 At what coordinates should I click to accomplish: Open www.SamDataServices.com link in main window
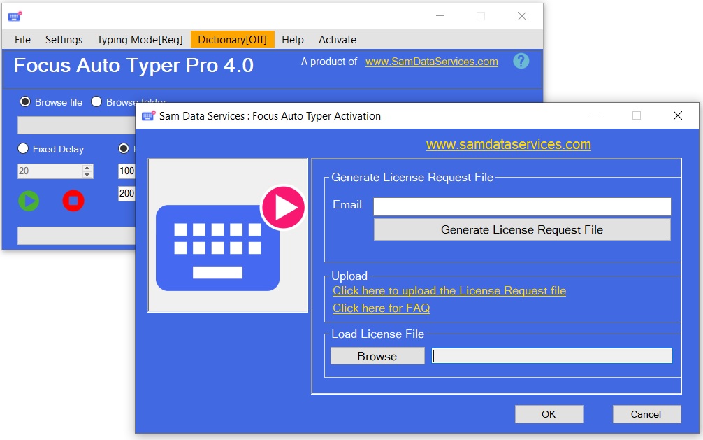[x=432, y=62]
